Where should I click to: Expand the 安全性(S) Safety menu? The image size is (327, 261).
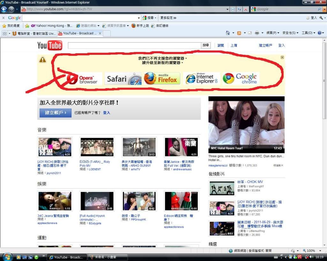[x=290, y=33]
